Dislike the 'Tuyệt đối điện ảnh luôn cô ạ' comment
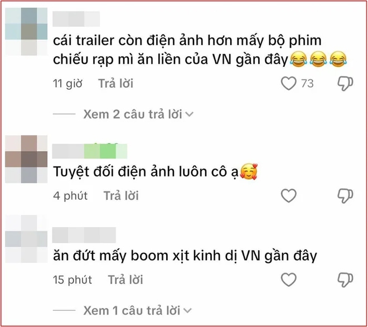The width and height of the screenshot is (368, 327). tap(345, 196)
